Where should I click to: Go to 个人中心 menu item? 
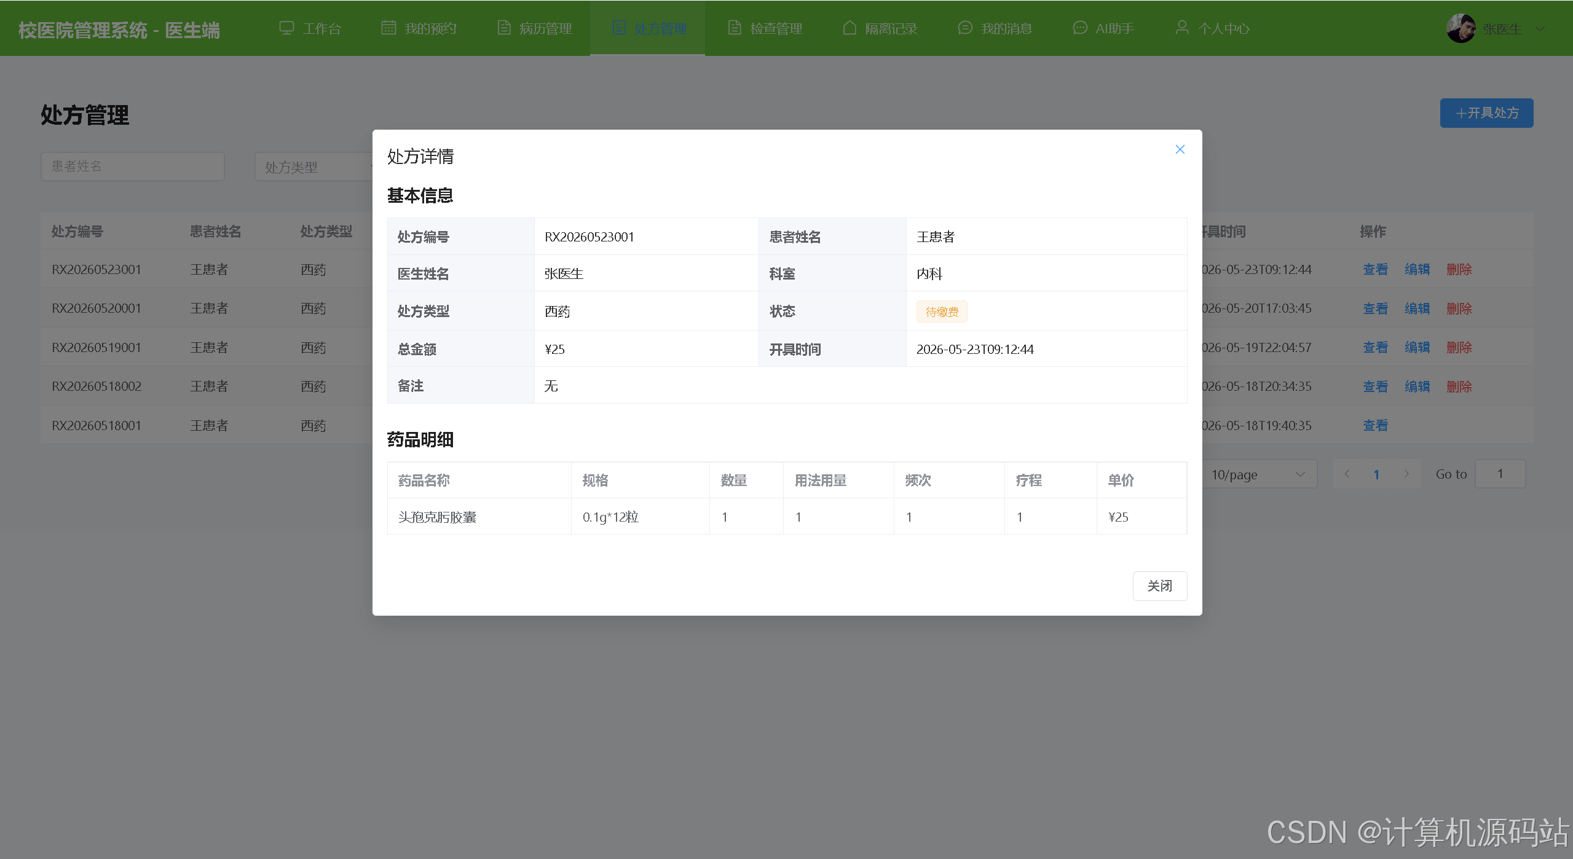point(1212,28)
